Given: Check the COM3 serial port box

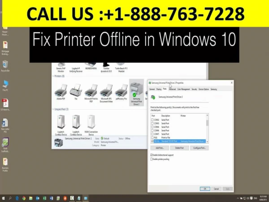Looking at the screenshot, I should (x=152, y=123).
